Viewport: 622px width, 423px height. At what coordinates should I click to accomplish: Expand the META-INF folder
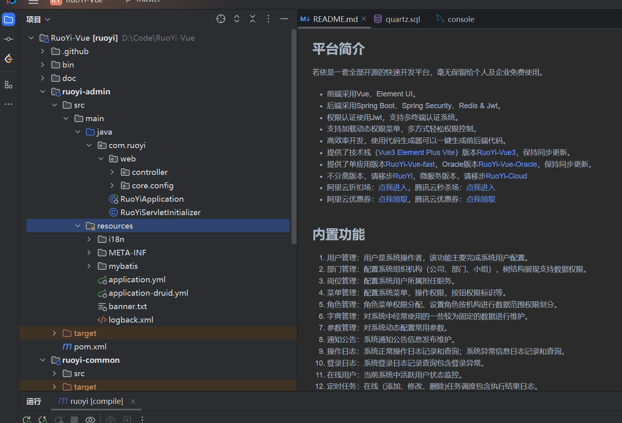(89, 253)
